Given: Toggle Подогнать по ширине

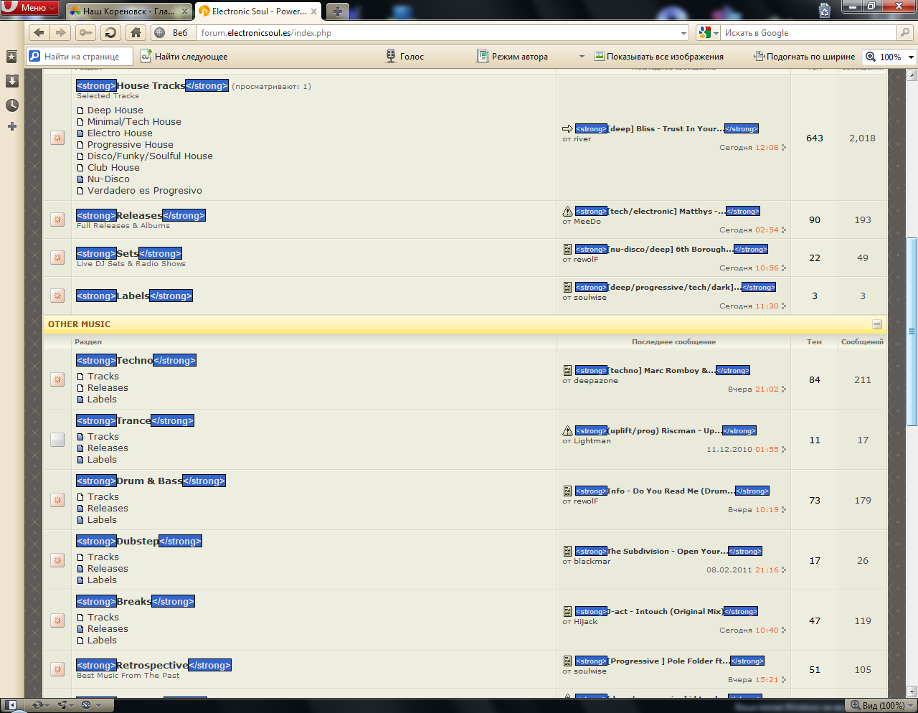Looking at the screenshot, I should [x=804, y=57].
